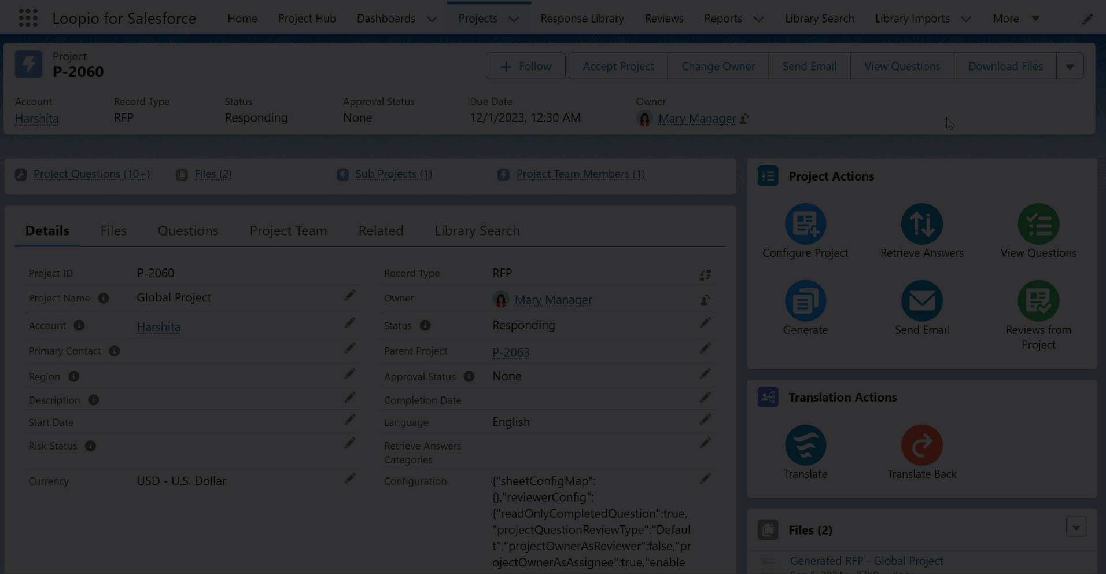Edit Project Name with pencil icon
The width and height of the screenshot is (1106, 574).
coord(350,296)
